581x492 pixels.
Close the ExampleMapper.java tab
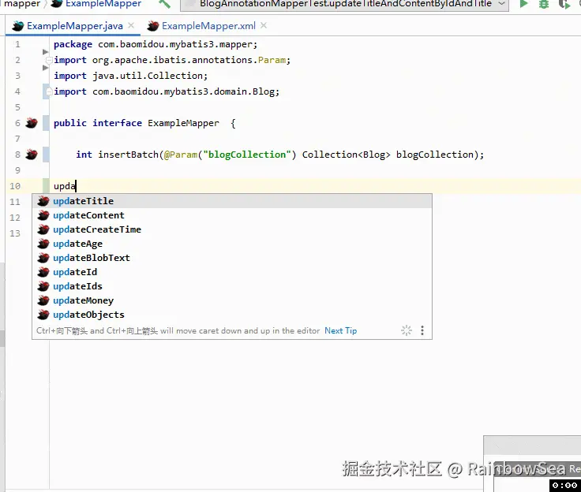[x=131, y=25]
